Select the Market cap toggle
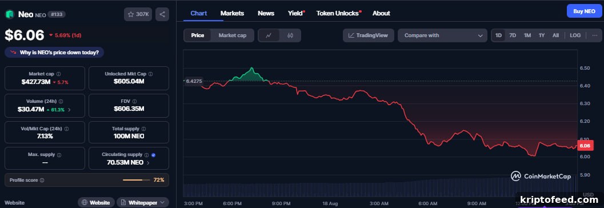 (232, 35)
